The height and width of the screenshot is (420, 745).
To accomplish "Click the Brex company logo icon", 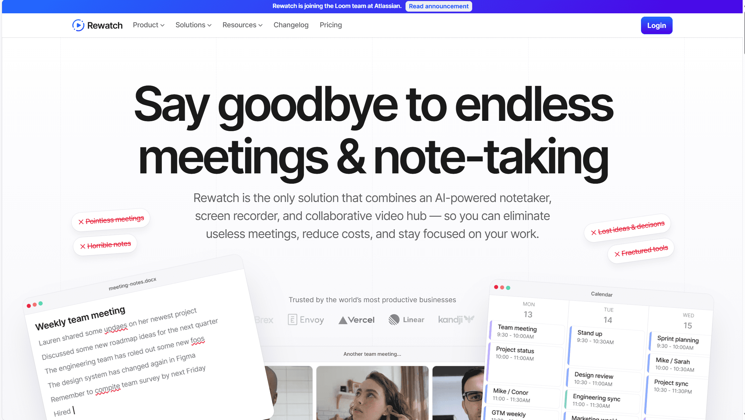I will coord(264,319).
